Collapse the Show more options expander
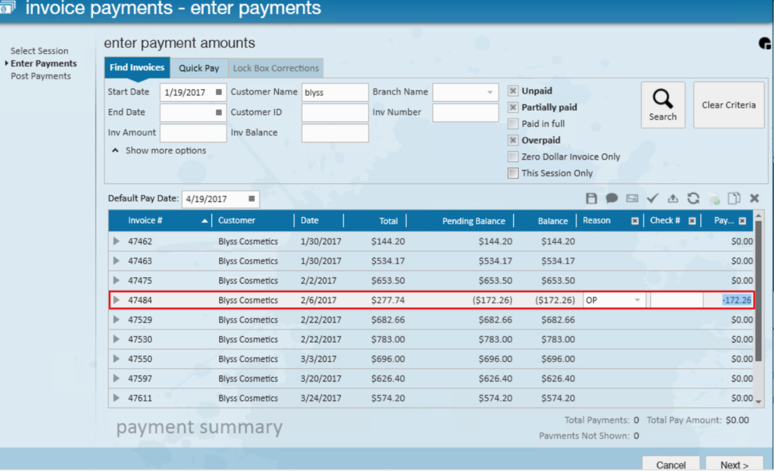The width and height of the screenshot is (774, 471). coord(115,150)
